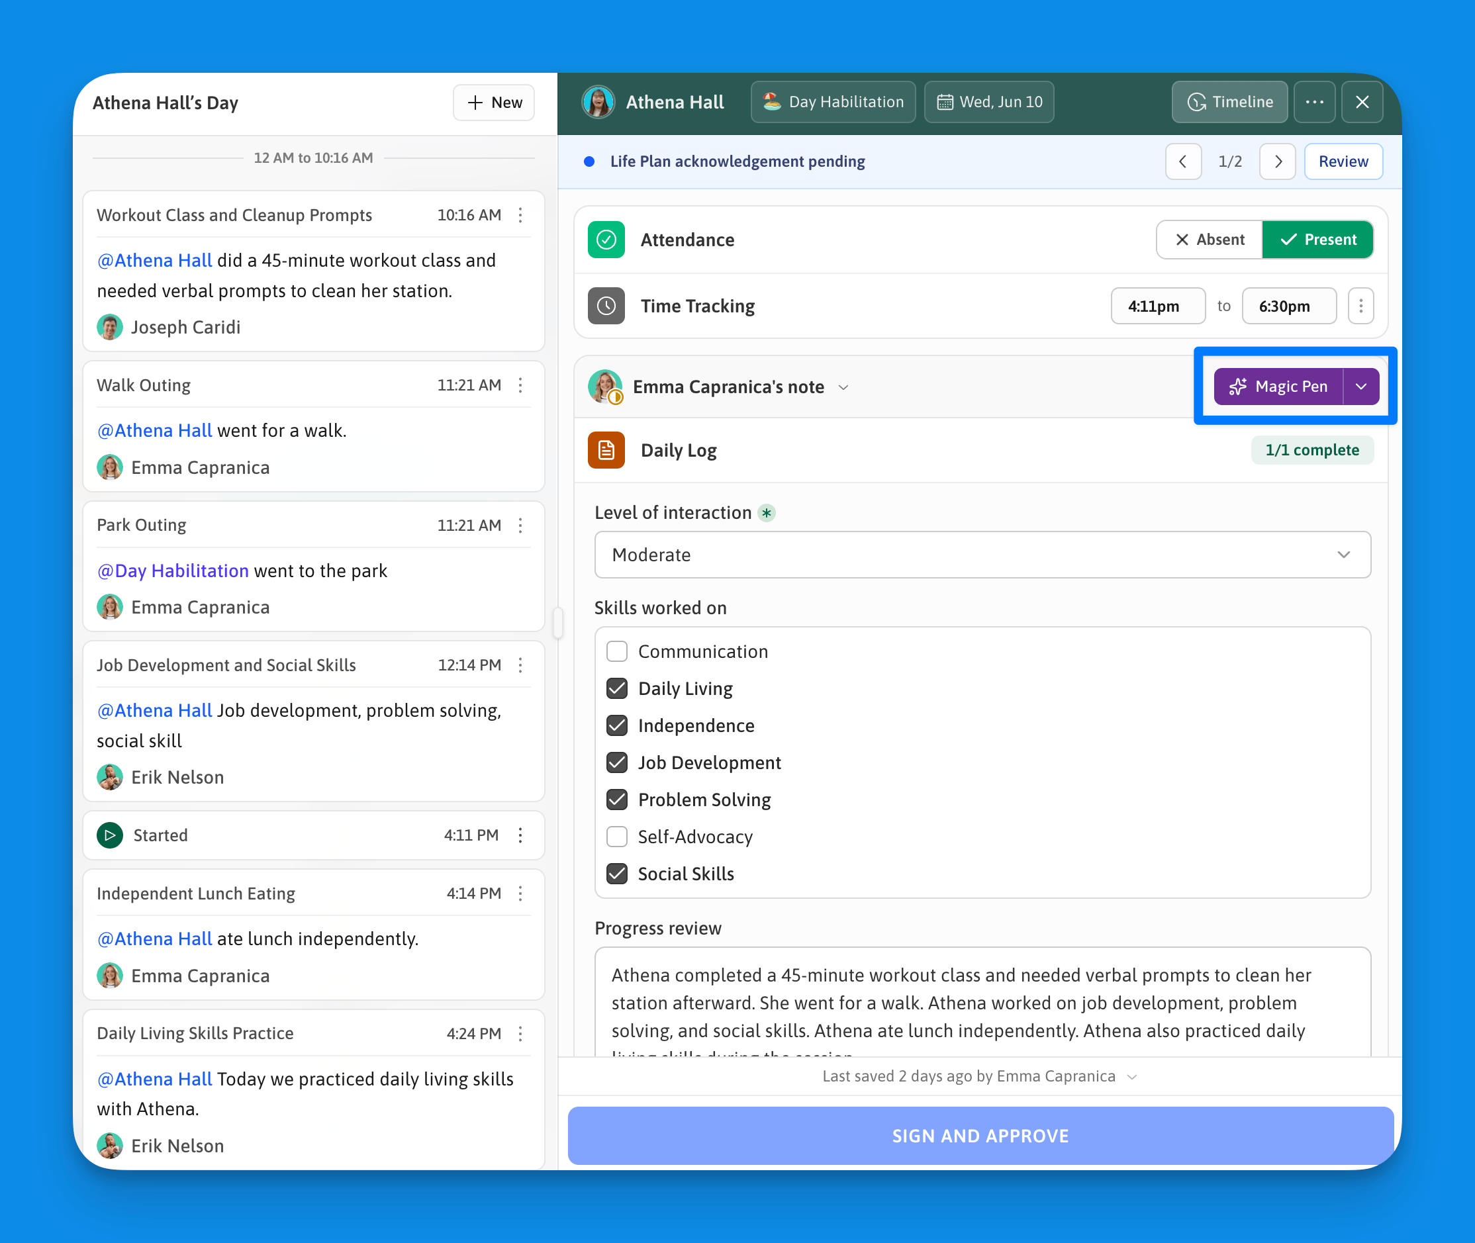The width and height of the screenshot is (1475, 1243).
Task: Close the Athena Hall panel
Action: coord(1362,102)
